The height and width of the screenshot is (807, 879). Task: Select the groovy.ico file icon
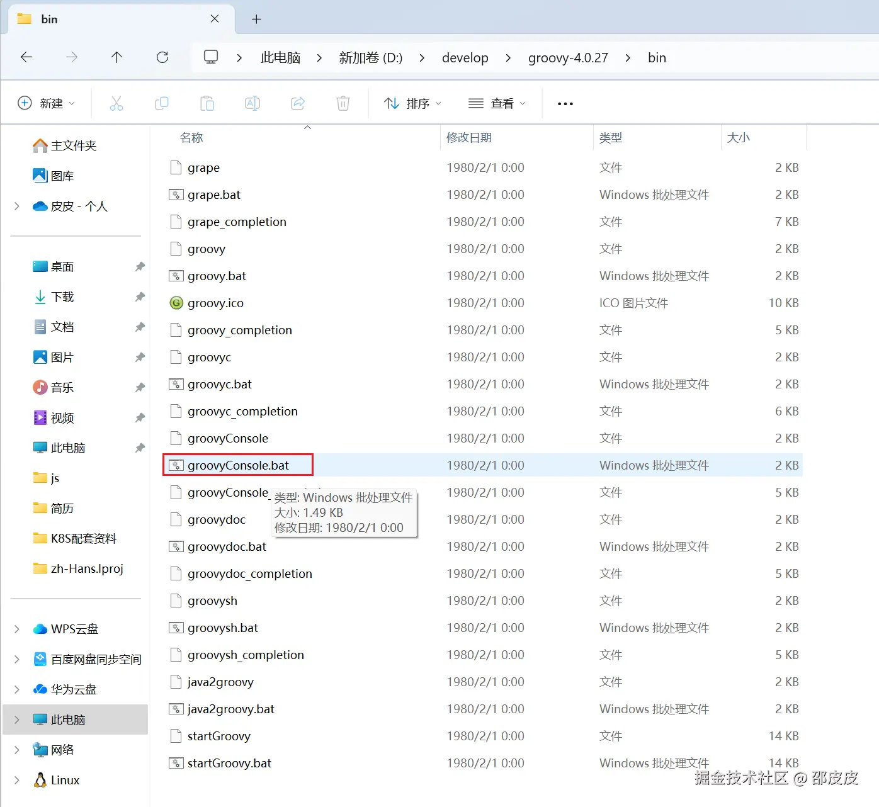(x=176, y=303)
